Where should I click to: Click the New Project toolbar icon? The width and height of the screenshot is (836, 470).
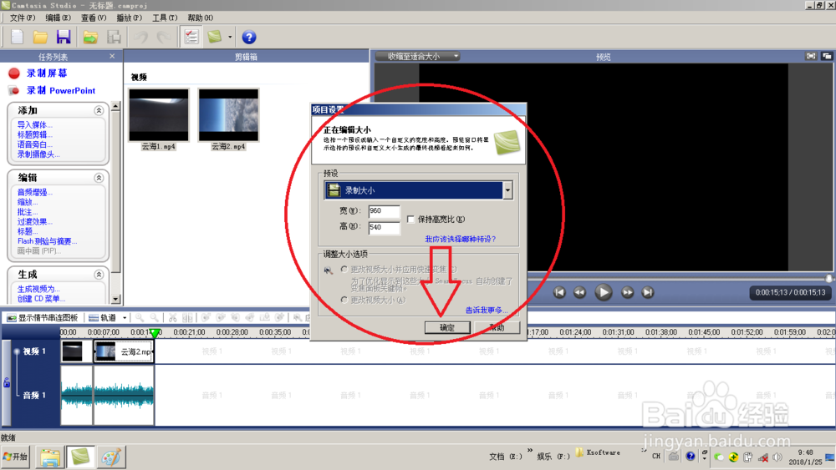tap(17, 37)
